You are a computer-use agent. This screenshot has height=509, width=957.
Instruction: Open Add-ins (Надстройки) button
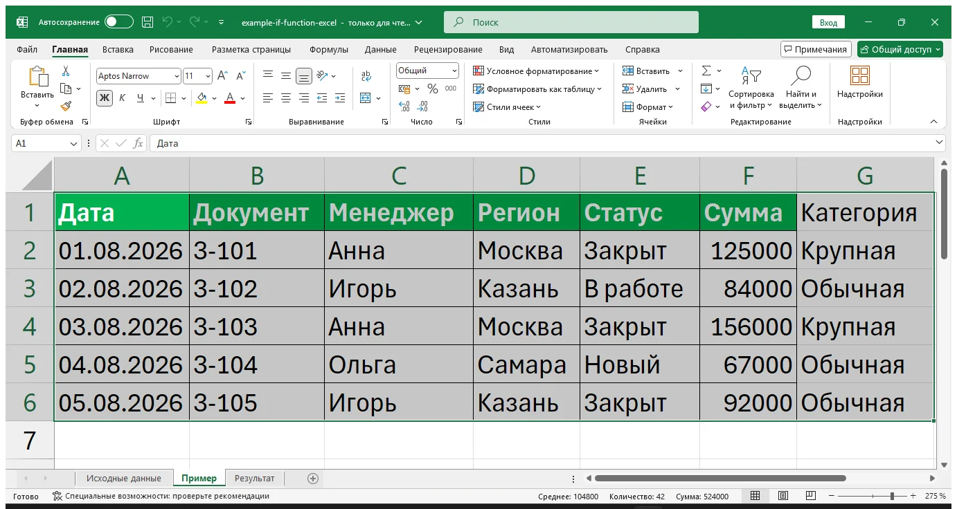860,82
